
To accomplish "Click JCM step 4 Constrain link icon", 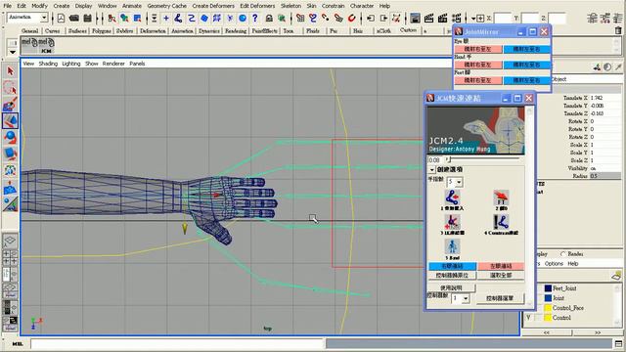I will tap(501, 222).
